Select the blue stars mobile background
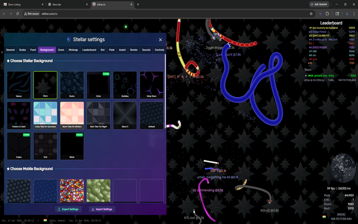Screen dimensions: 358x224 coord(45,191)
